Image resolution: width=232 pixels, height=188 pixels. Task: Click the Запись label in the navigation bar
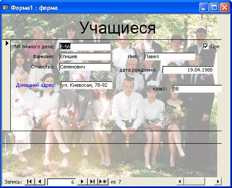13,182
